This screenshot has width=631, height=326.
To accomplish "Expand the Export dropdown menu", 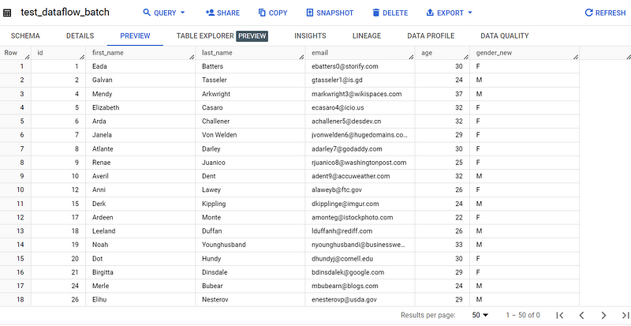I will [449, 13].
